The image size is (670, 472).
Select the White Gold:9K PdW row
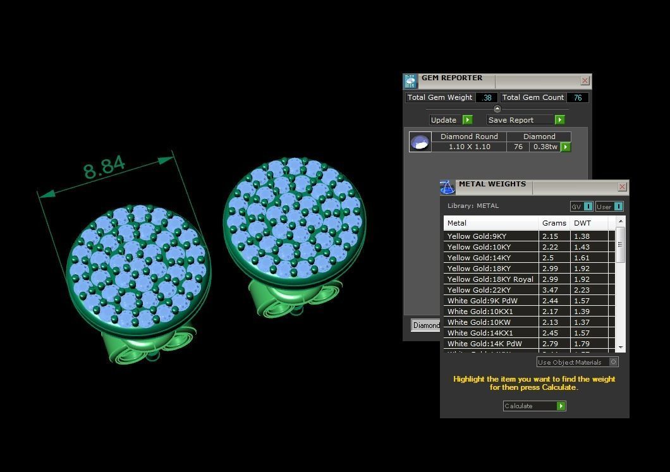pos(530,301)
